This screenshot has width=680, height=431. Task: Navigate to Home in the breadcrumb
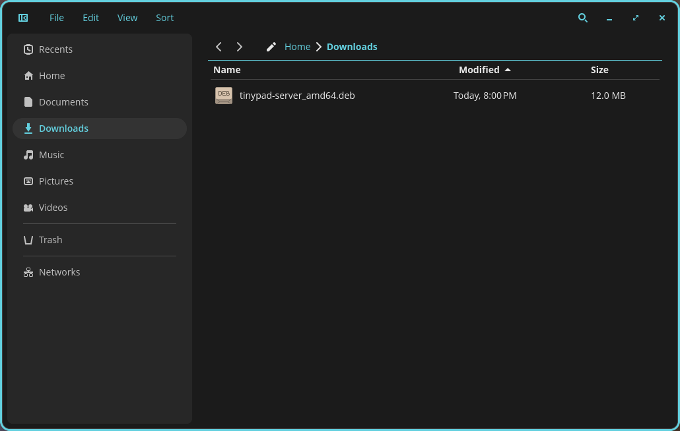pyautogui.click(x=297, y=47)
